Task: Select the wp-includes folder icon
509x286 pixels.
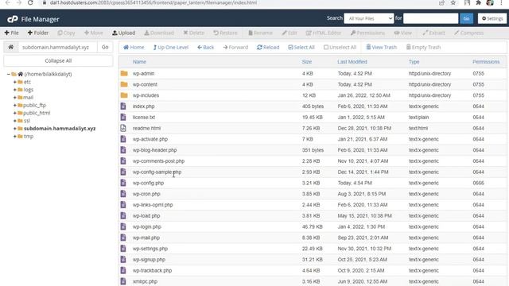Action: click(124, 95)
